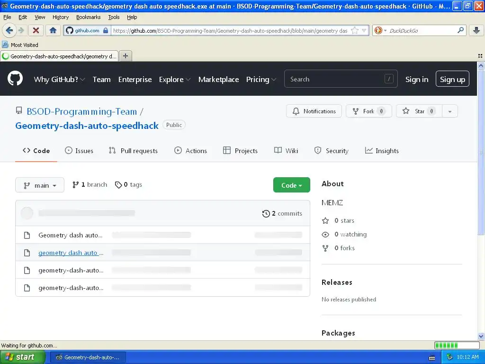Click the tab groups icon at right of tab bar

tap(480, 56)
